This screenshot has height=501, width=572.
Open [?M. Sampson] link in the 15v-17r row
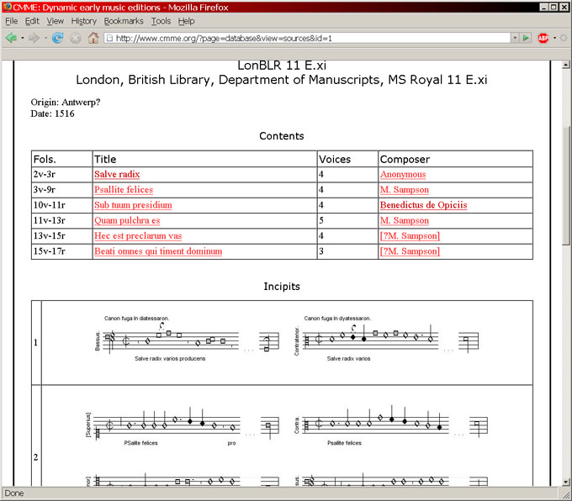pos(410,251)
